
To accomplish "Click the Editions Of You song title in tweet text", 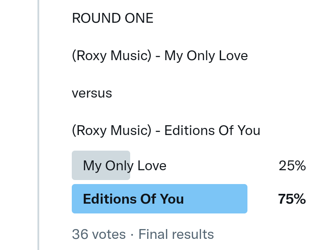I will pyautogui.click(x=212, y=131).
